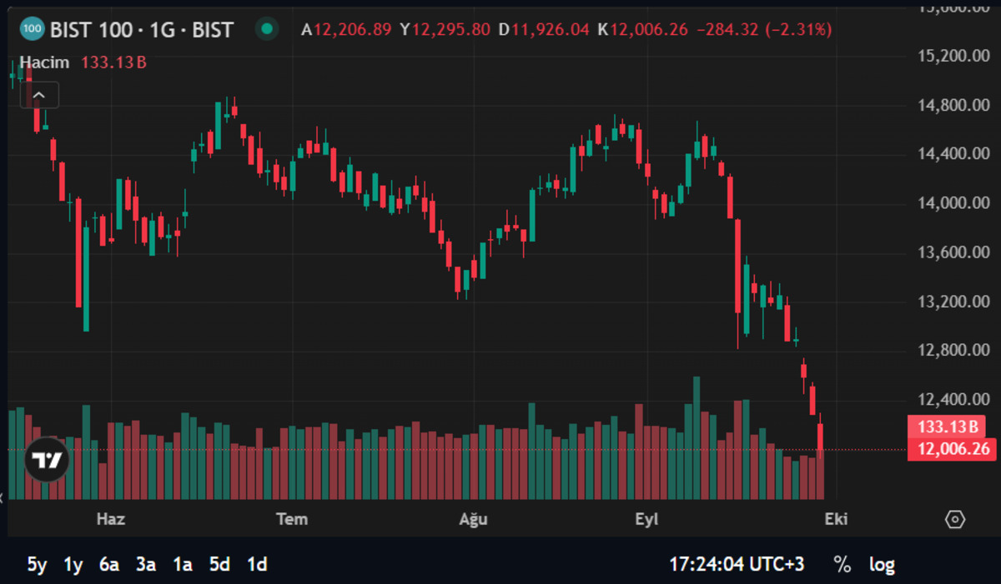
Task: Click the 12,800.00 price axis label
Action: coord(953,351)
